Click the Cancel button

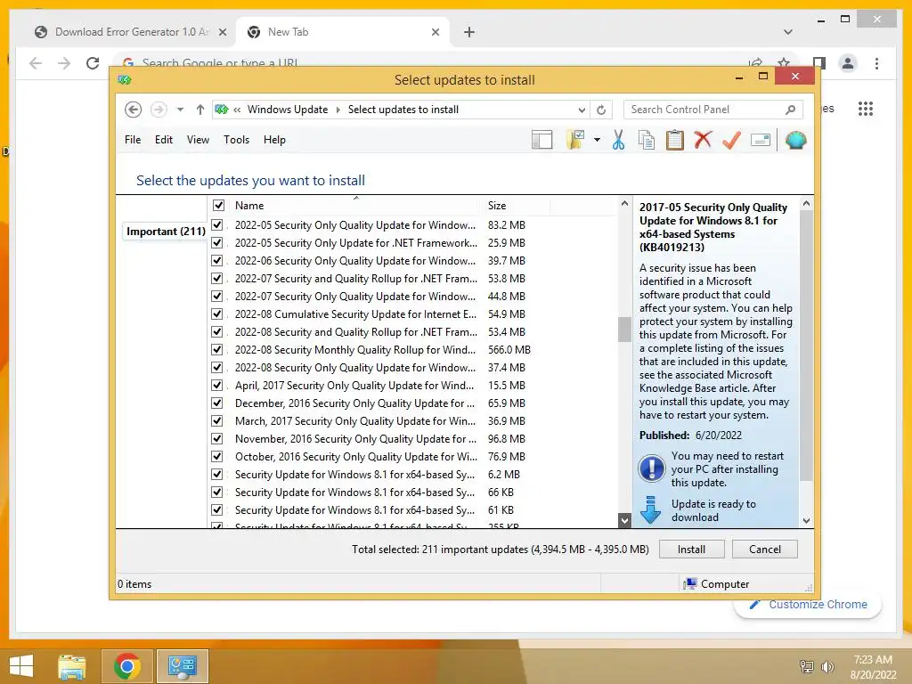click(765, 549)
